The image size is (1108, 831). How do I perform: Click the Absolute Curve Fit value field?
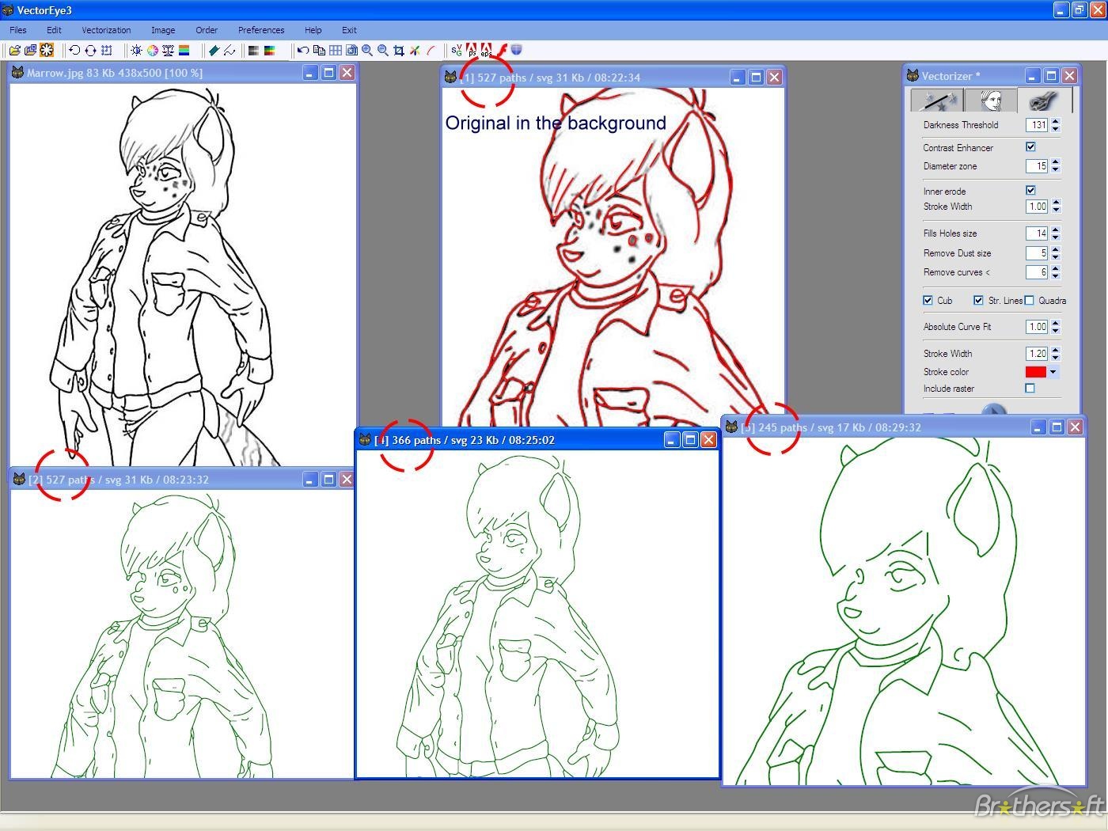(1037, 327)
